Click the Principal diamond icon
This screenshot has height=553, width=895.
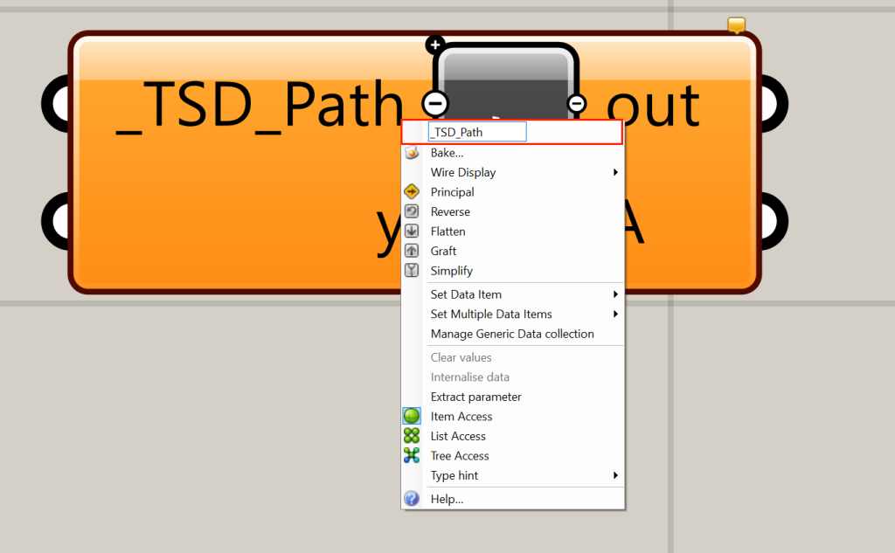click(412, 191)
